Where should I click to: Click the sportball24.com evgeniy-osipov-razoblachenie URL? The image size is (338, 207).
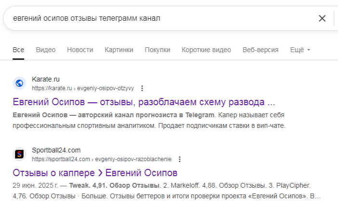click(x=102, y=159)
